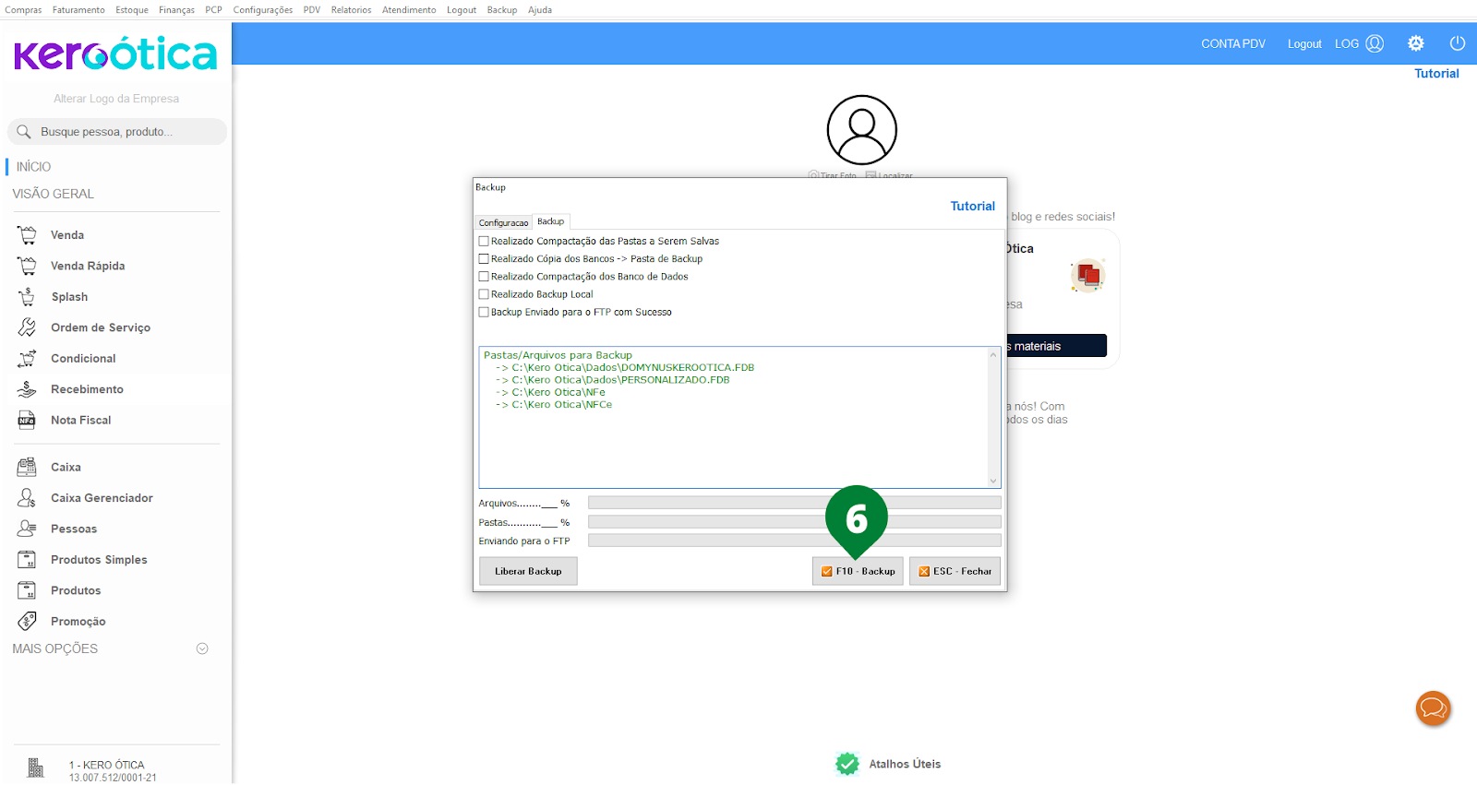Screen dimensions: 1477x785
Task: Open the settings gear in the header
Action: coord(1416,43)
